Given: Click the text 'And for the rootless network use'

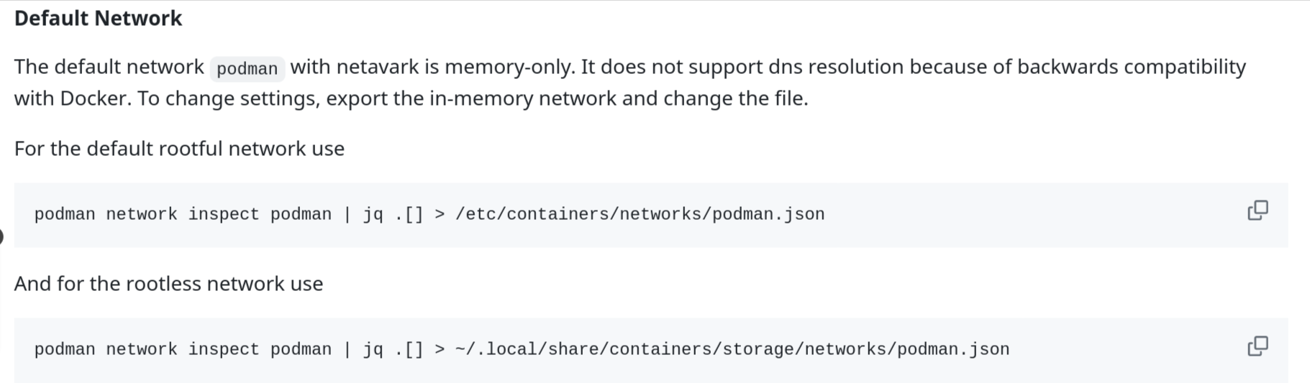Looking at the screenshot, I should (168, 284).
